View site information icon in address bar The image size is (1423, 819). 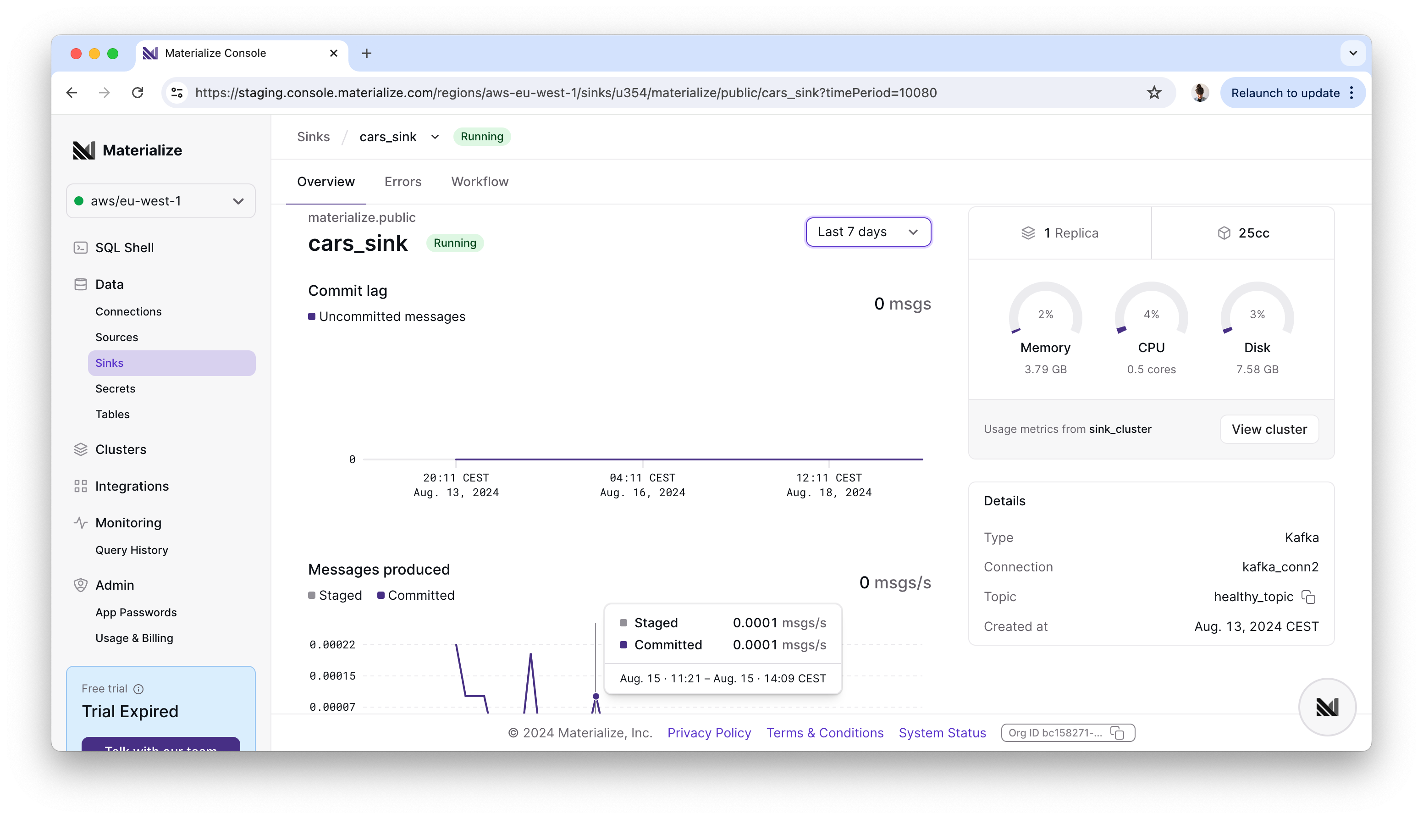[177, 93]
